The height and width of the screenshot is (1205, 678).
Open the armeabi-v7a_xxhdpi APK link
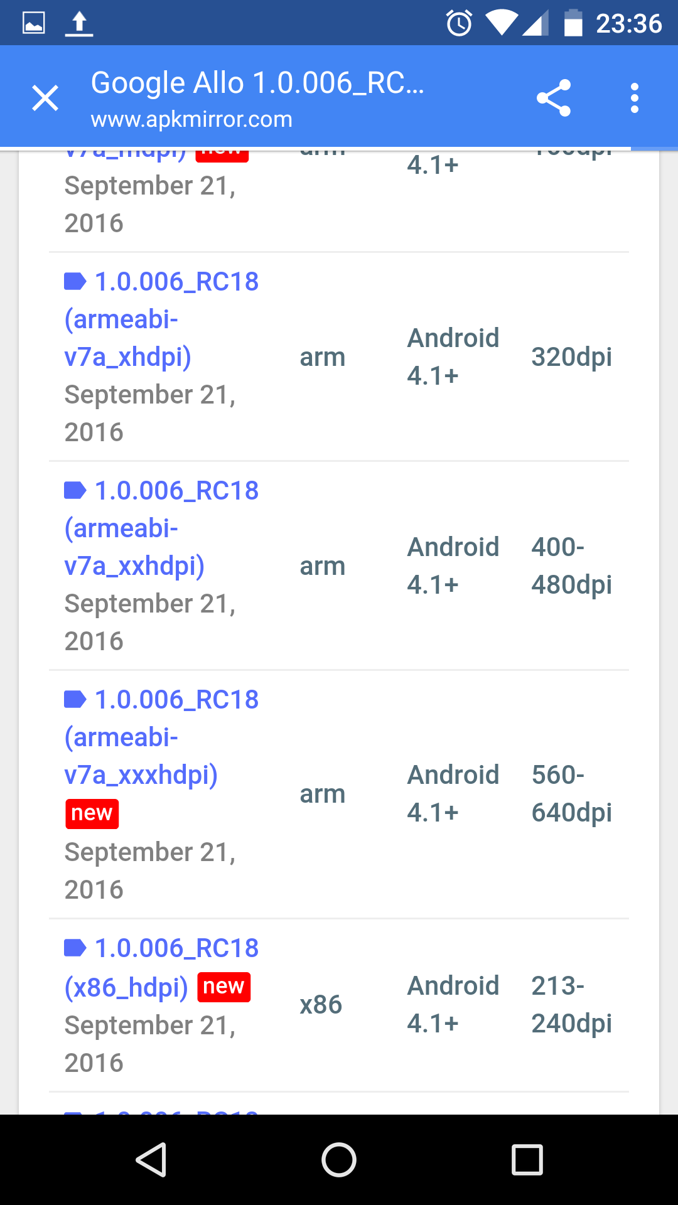click(161, 528)
